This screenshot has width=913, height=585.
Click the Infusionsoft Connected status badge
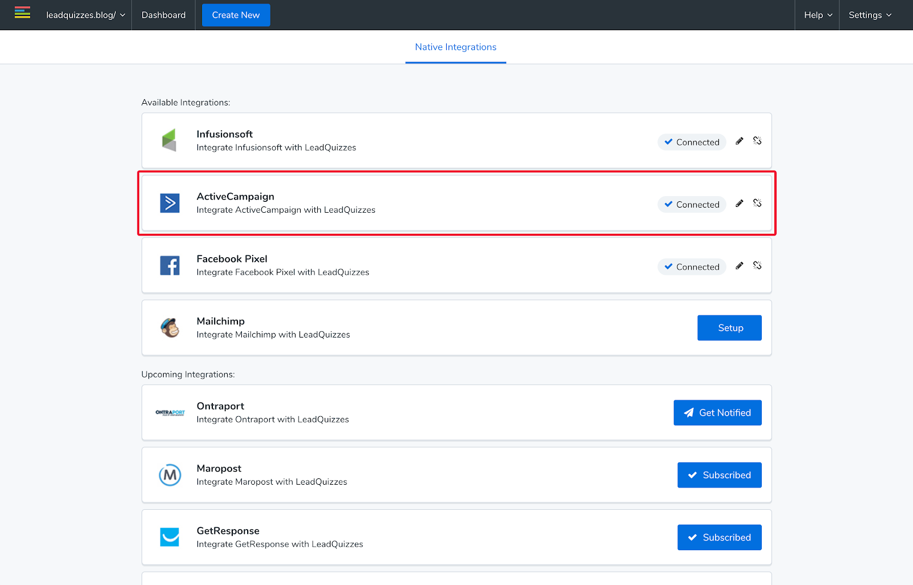click(x=692, y=142)
